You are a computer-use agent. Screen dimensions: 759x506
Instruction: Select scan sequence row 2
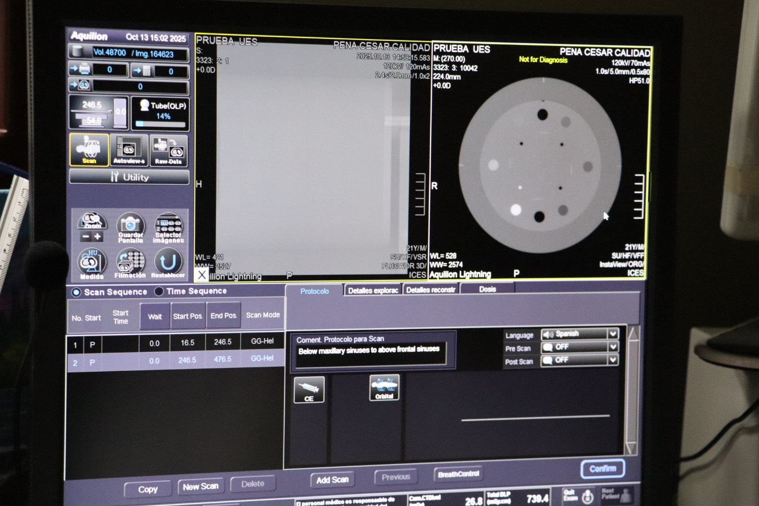pos(176,361)
